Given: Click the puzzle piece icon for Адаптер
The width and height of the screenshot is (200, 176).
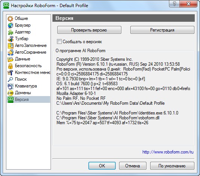Looking at the screenshot, I should pyautogui.click(x=10, y=32).
